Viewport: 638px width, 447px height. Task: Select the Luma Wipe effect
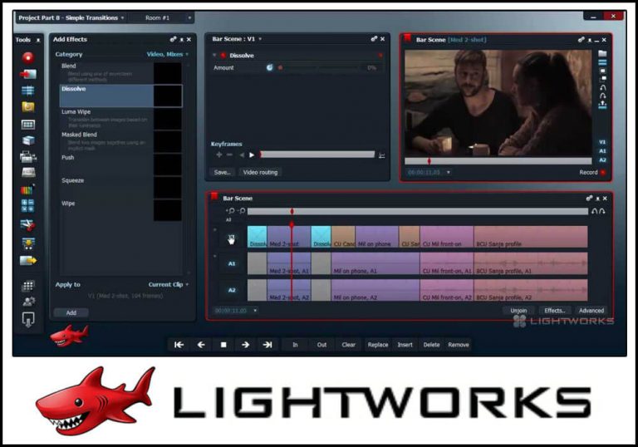(x=120, y=119)
